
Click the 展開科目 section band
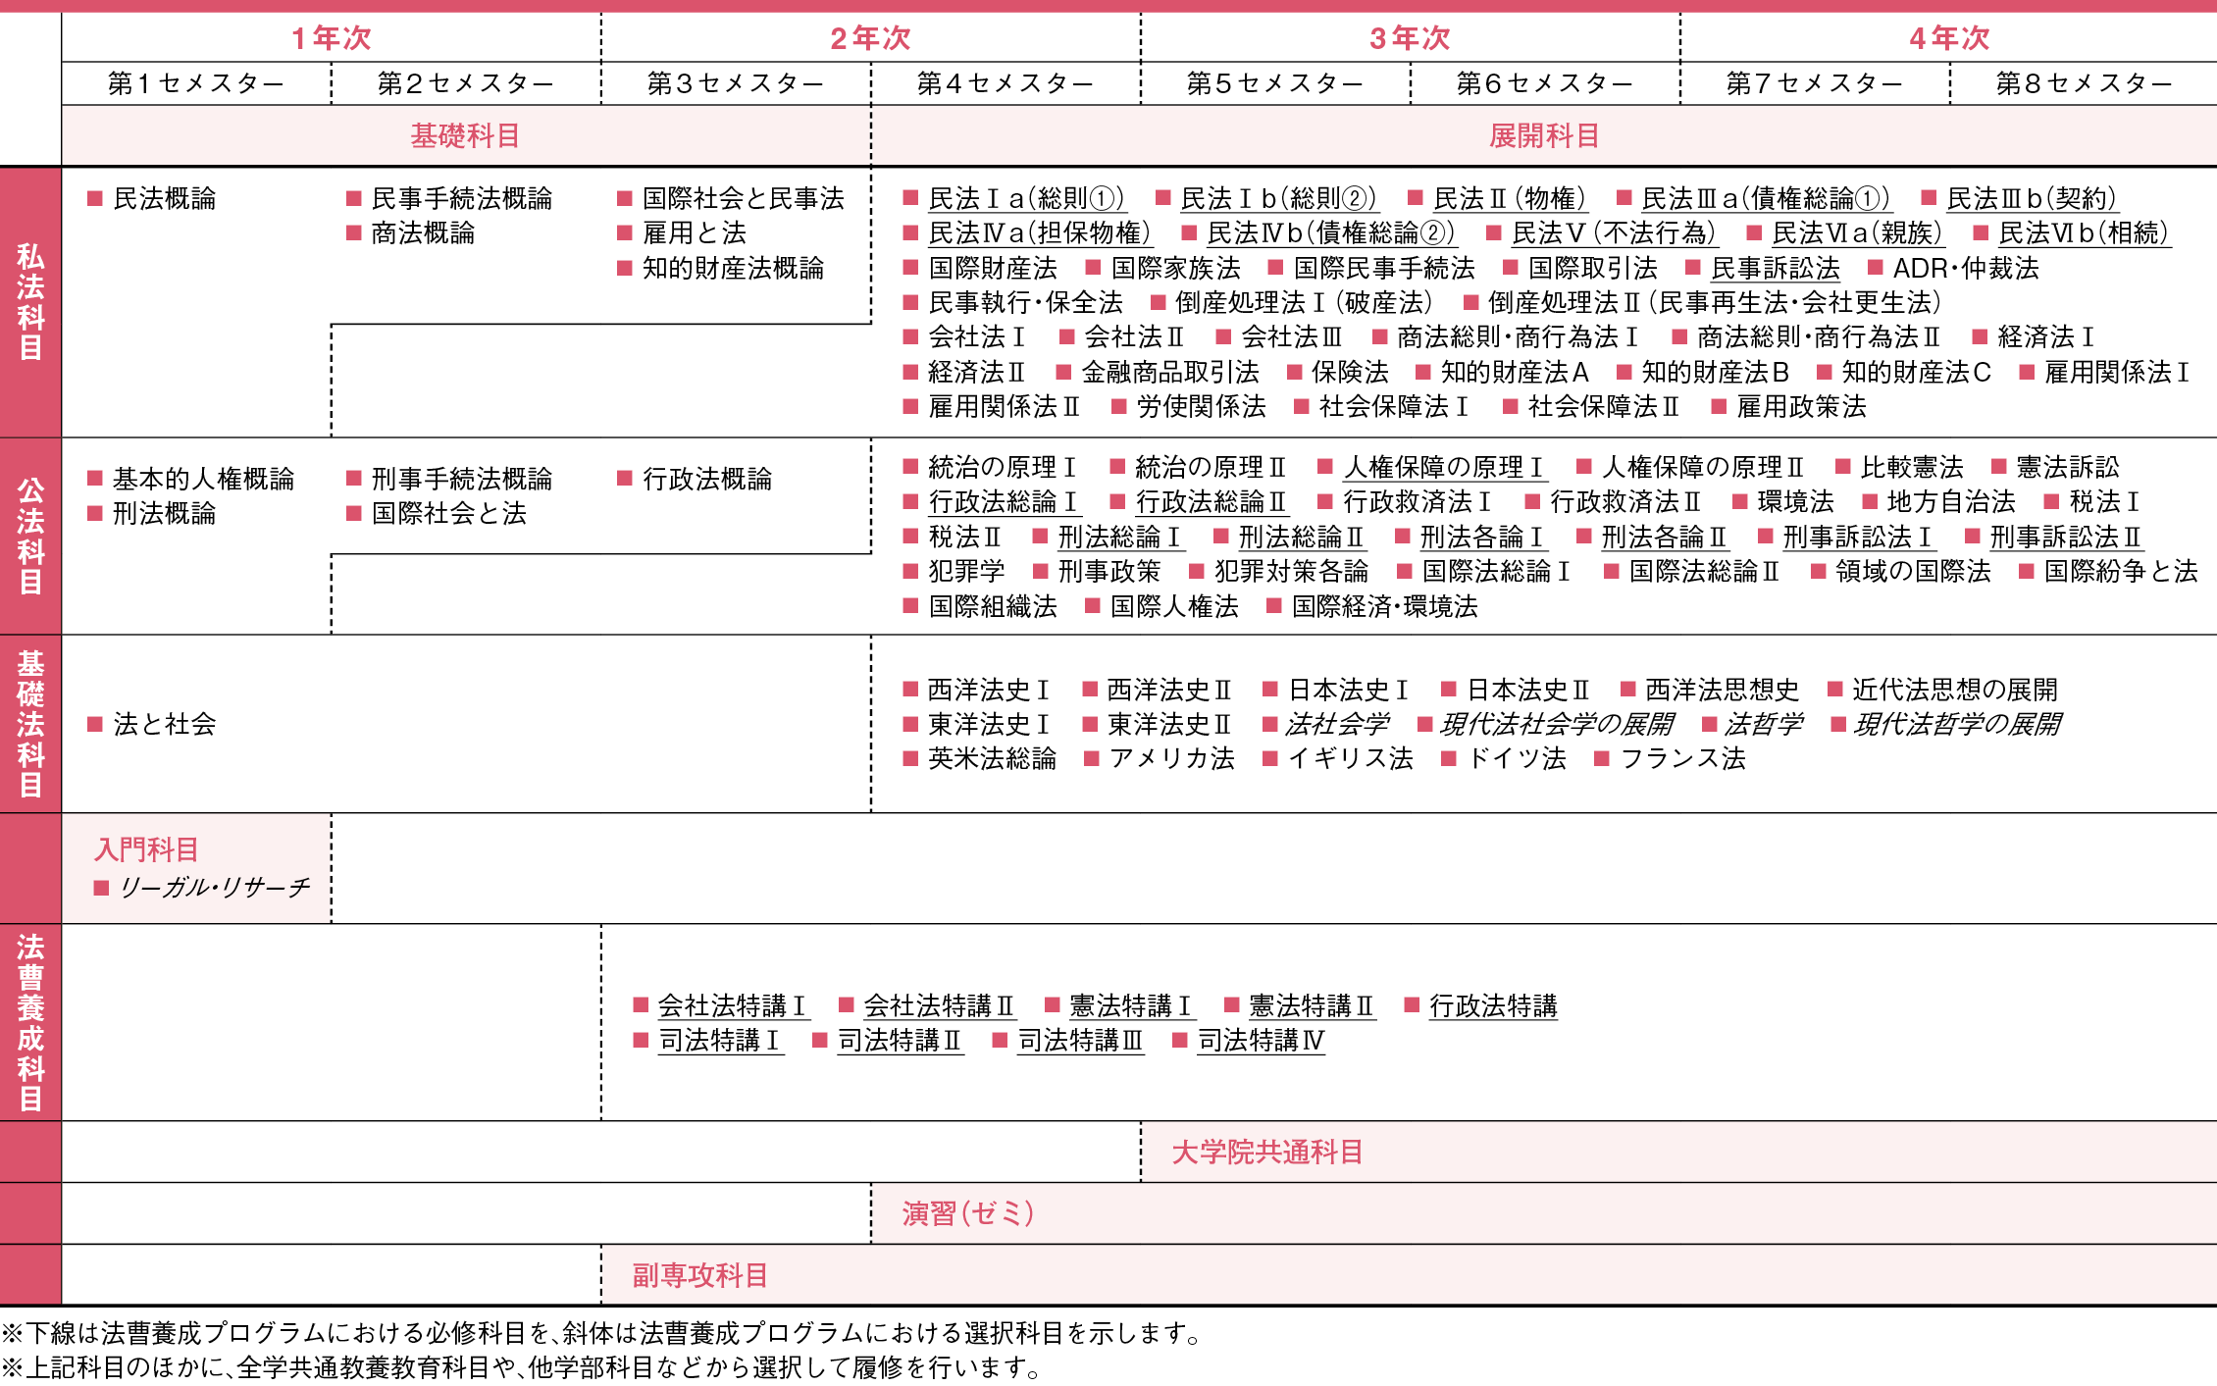tap(1544, 135)
